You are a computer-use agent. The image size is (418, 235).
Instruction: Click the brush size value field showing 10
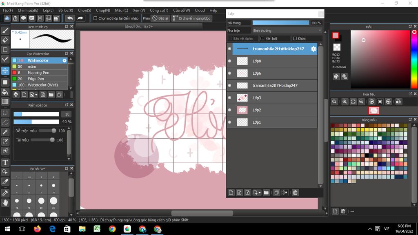pos(67,114)
